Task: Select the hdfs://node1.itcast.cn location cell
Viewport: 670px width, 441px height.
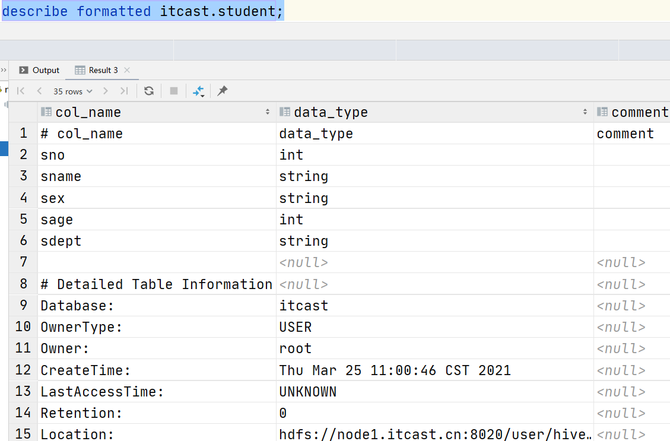Action: pyautogui.click(x=435, y=433)
